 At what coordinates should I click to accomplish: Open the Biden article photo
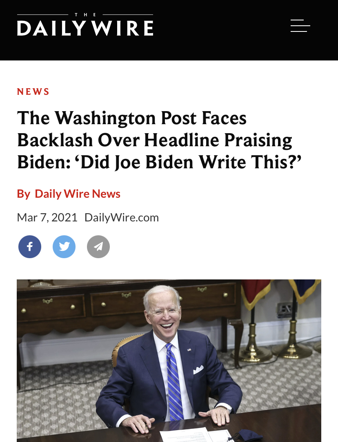click(169, 361)
